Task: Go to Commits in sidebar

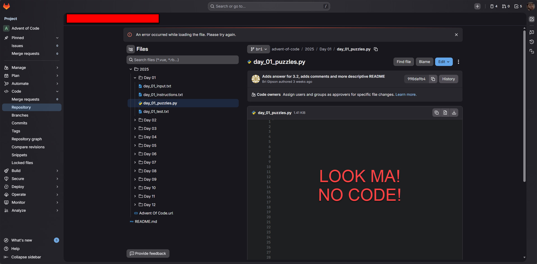Action: coord(31,123)
